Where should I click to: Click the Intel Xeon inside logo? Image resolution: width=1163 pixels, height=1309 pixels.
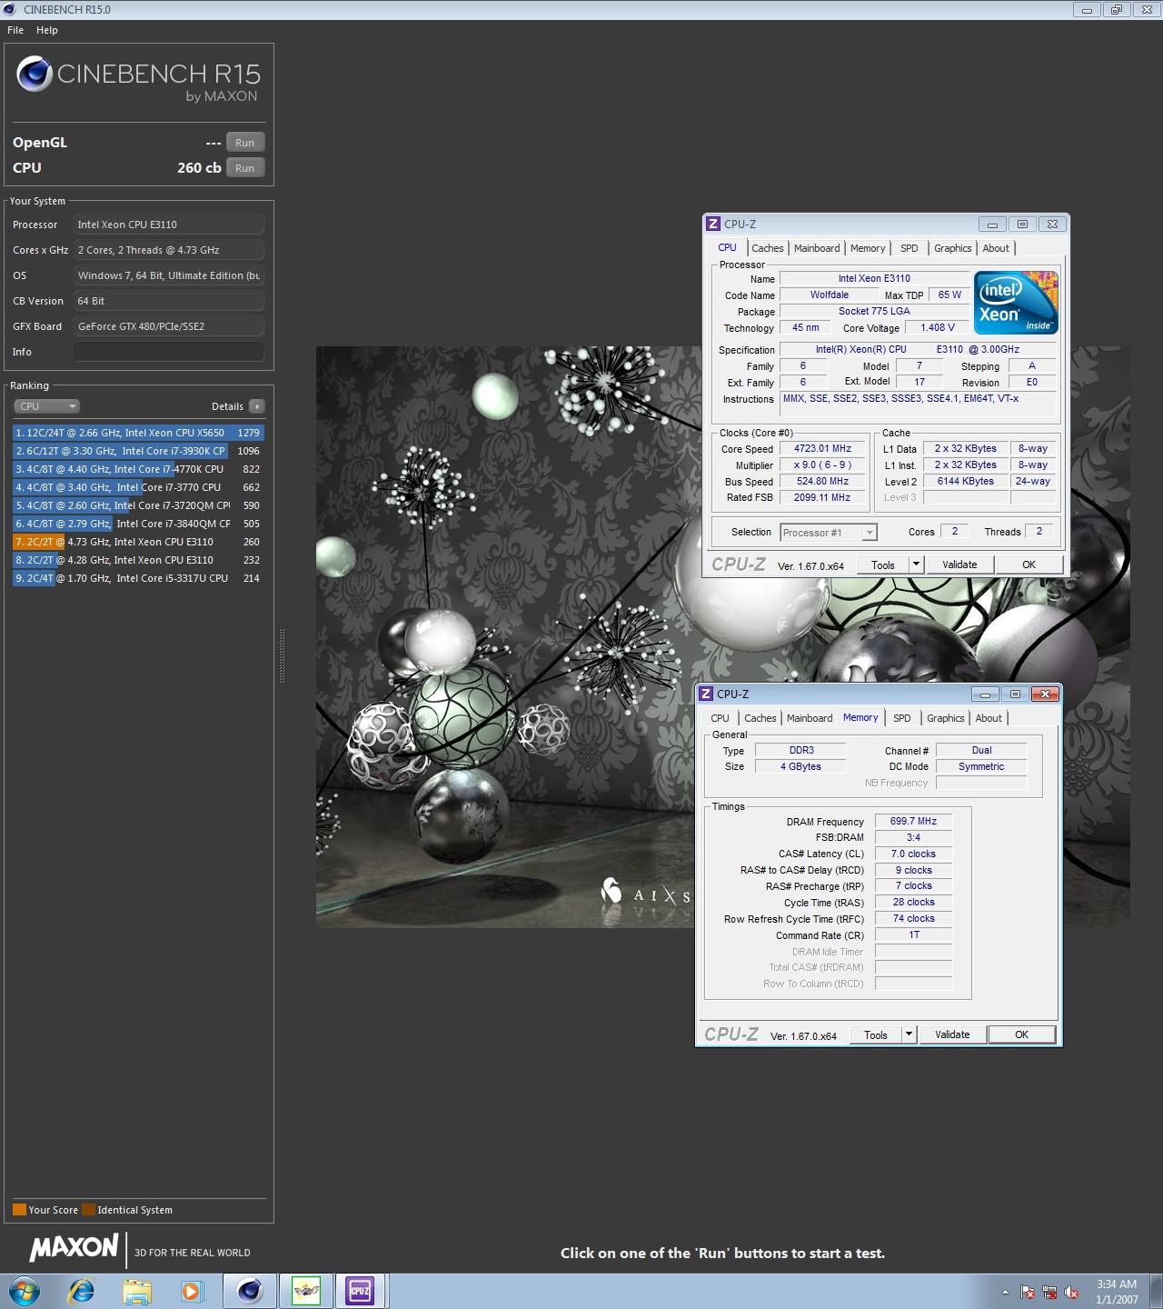[x=1016, y=303]
